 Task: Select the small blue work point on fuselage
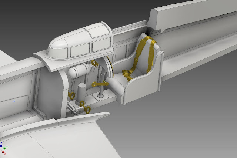click(14, 101)
